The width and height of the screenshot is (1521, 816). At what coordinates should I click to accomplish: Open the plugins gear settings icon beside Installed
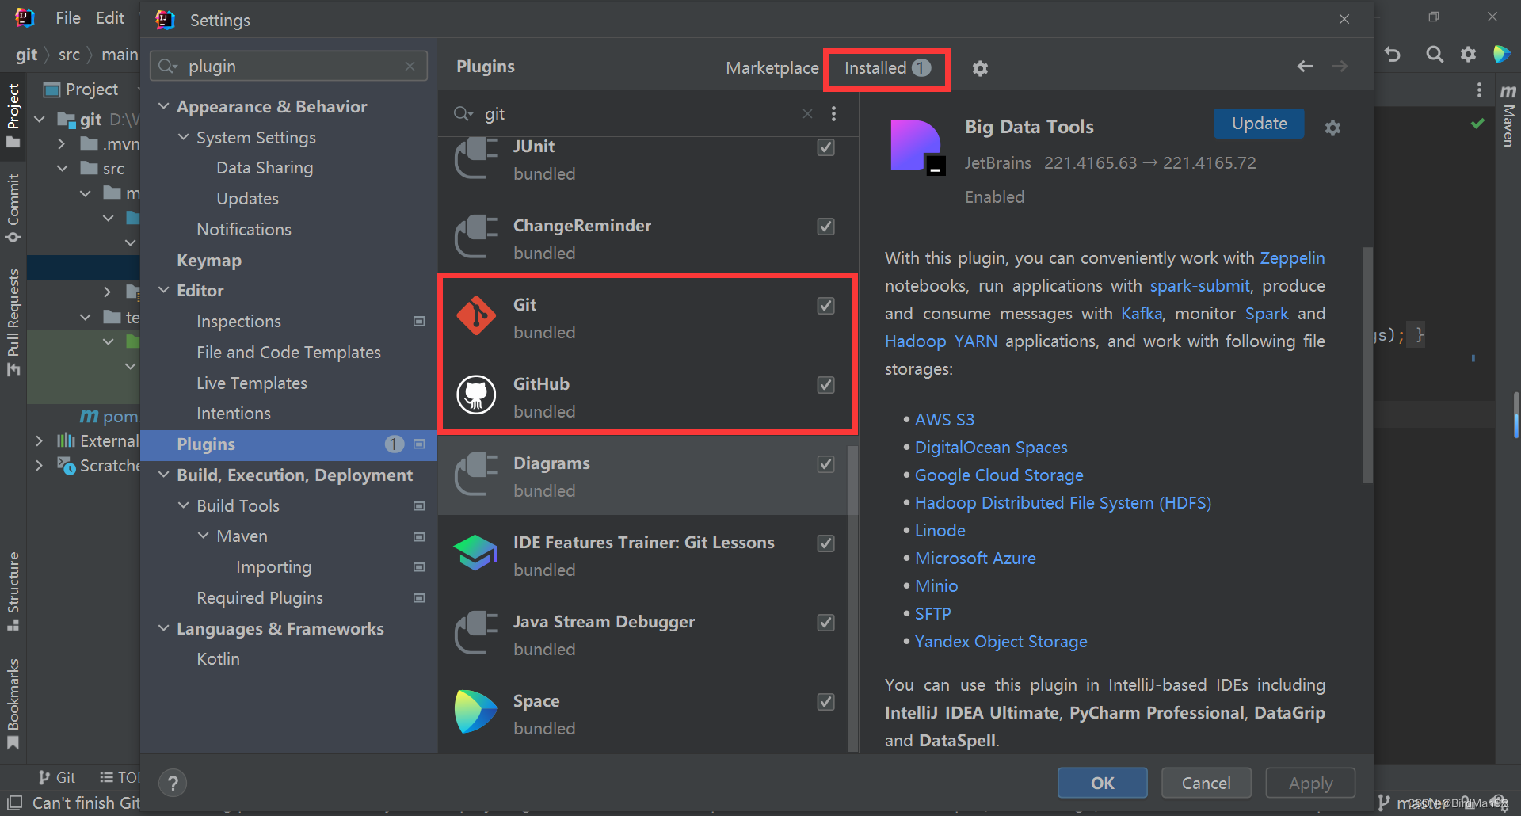click(x=980, y=68)
